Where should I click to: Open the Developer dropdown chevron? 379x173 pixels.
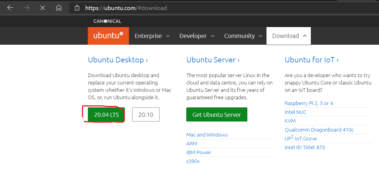(213, 36)
